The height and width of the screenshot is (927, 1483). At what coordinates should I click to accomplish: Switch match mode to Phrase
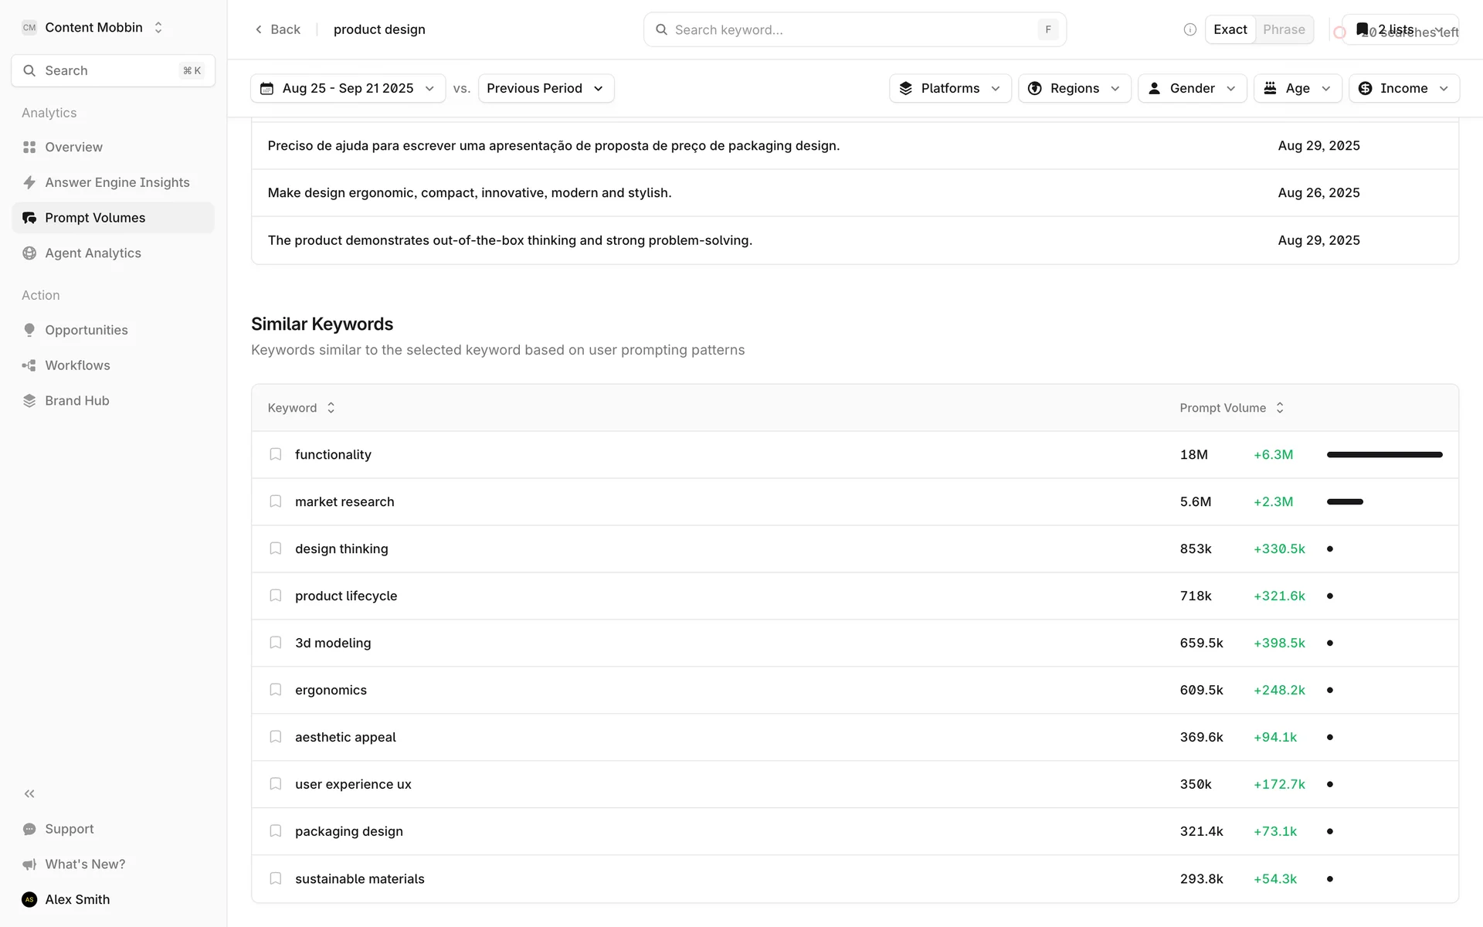[1284, 29]
